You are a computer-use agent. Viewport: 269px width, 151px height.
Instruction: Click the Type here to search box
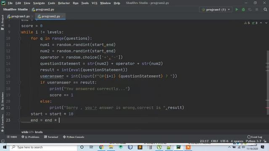[43, 147]
